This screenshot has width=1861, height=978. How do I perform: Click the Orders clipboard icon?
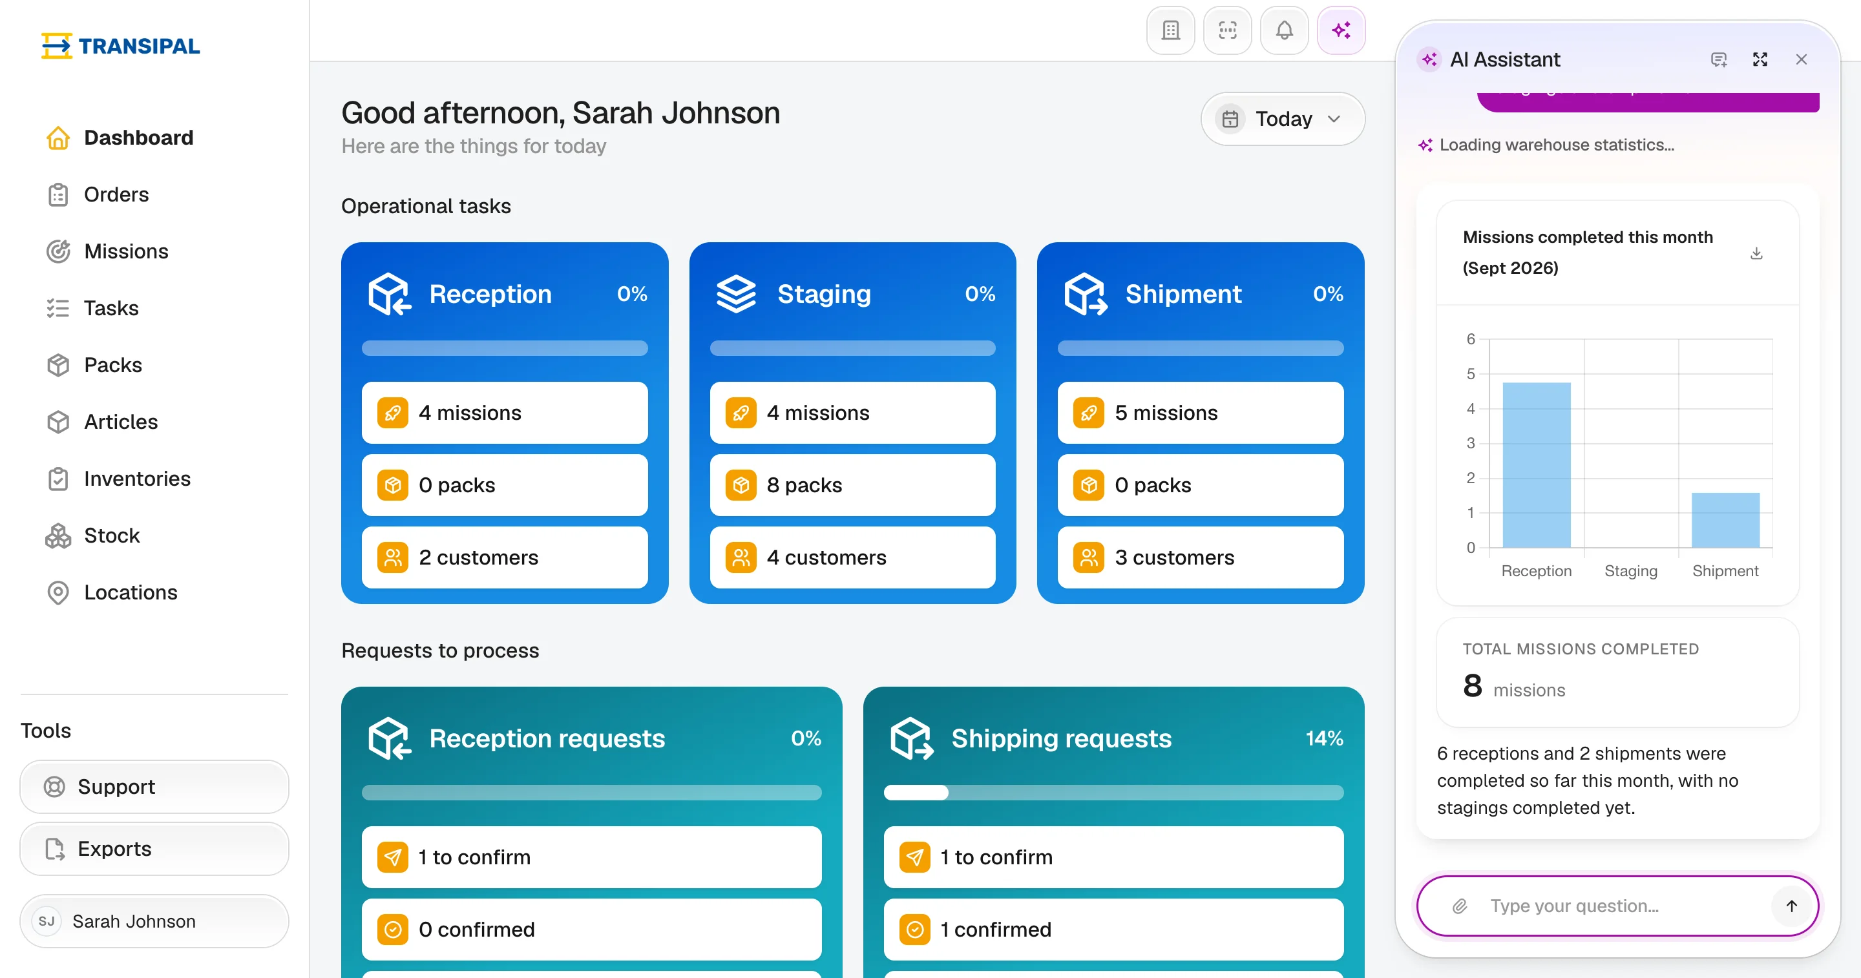[x=58, y=194]
